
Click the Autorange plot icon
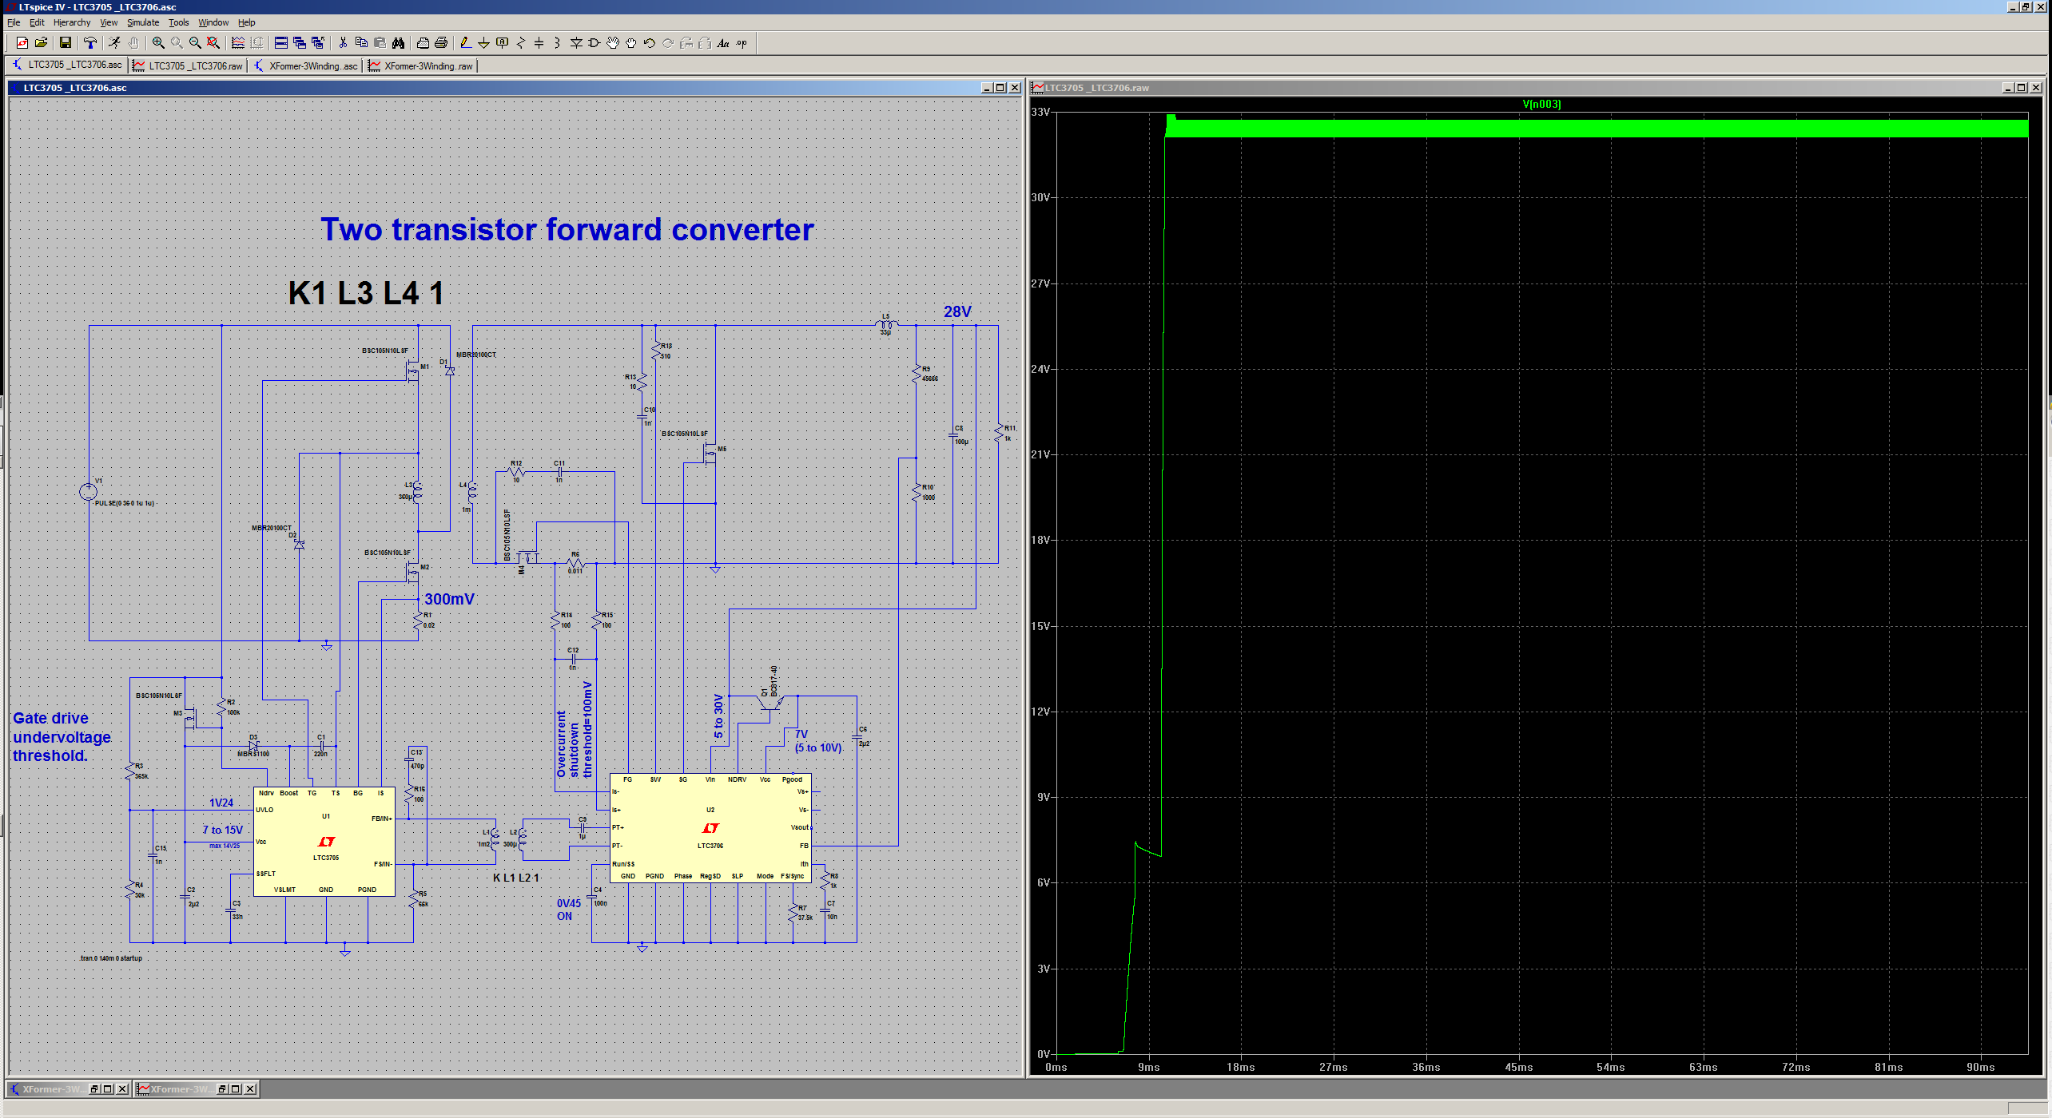(238, 43)
